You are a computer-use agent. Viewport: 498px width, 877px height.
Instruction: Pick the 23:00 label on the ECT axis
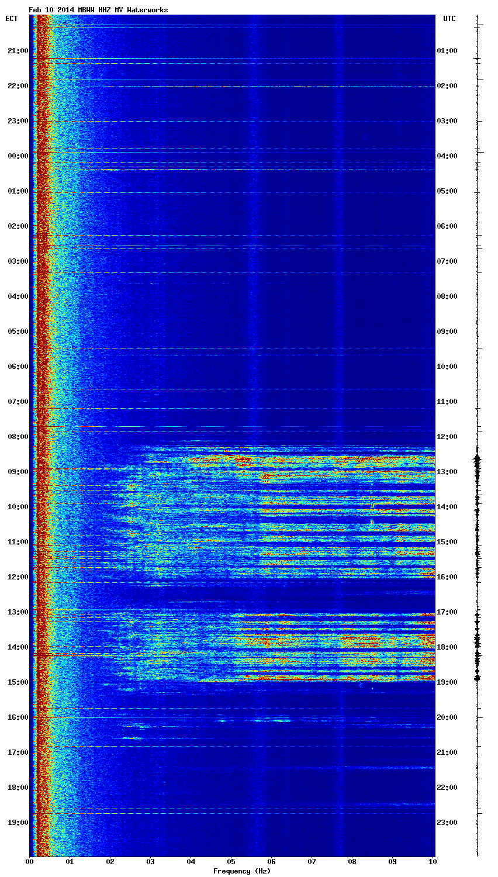18,121
